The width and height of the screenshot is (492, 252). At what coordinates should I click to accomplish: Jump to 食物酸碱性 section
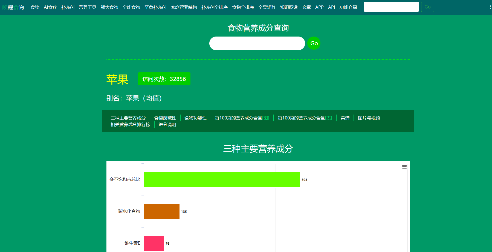click(x=165, y=118)
